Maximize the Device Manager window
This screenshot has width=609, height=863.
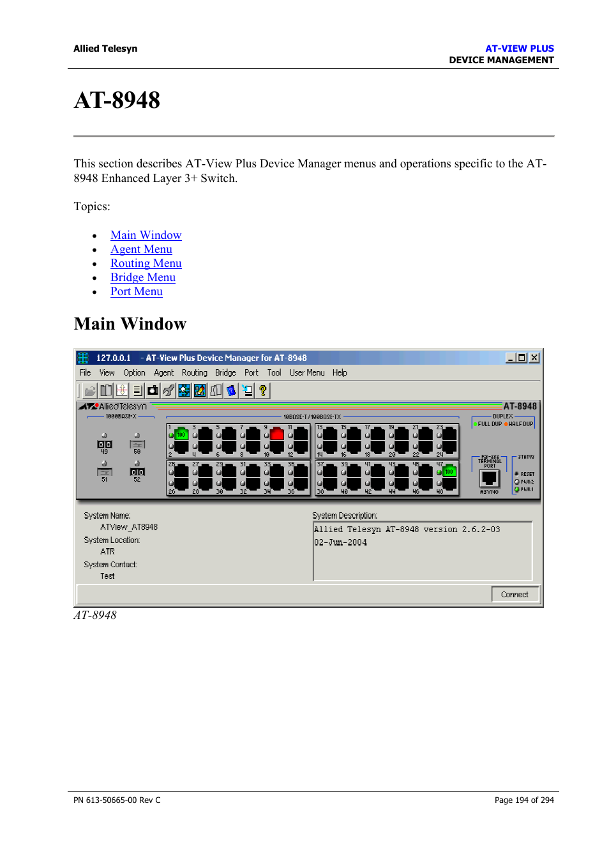click(522, 358)
